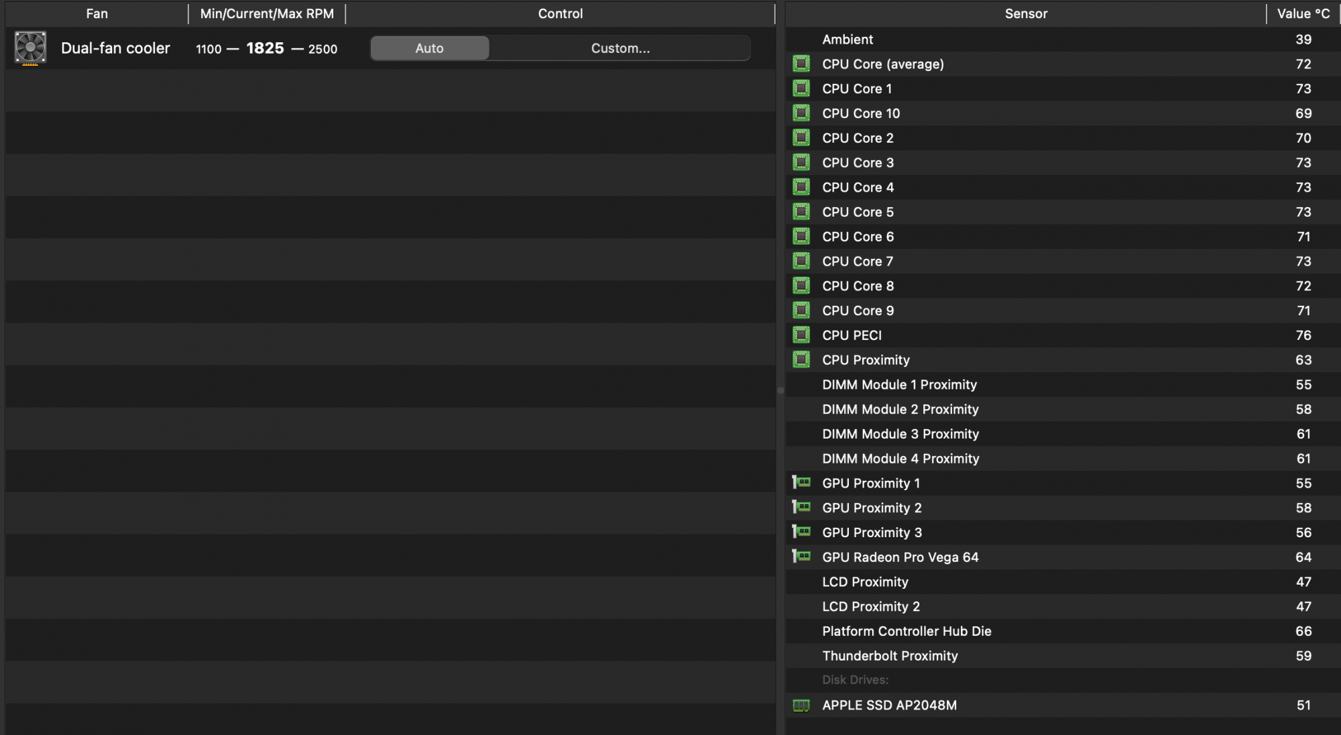Click the APPLE SSD AP2048M drive icon
The height and width of the screenshot is (735, 1341).
point(801,705)
